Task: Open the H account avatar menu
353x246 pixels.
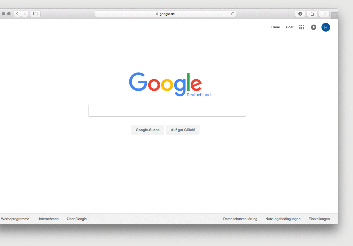Action: coord(326,27)
